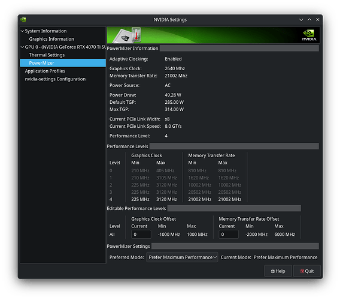This screenshot has height=300, width=340.
Task: Click the Quit button
Action: click(307, 271)
